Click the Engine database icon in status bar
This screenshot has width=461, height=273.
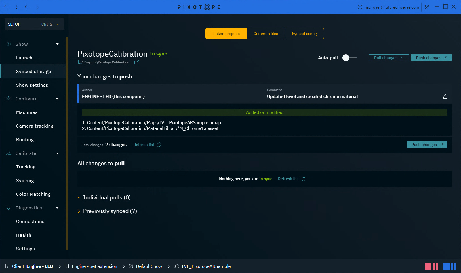[67, 266]
